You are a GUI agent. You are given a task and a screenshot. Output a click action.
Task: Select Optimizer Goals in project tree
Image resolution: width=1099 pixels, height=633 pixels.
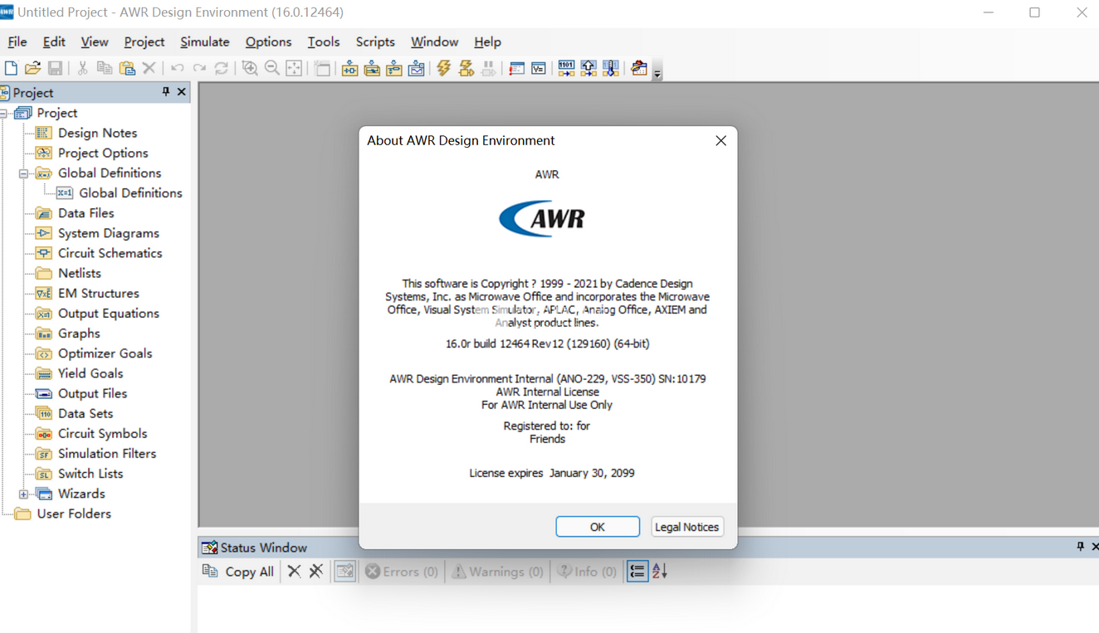click(105, 353)
